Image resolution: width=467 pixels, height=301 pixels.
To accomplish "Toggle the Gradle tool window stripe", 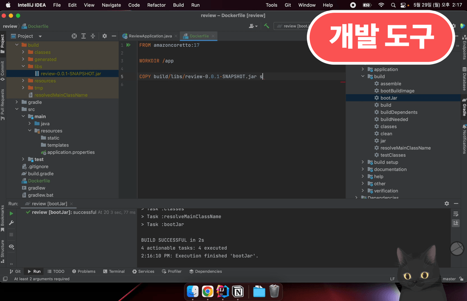I will (x=464, y=106).
